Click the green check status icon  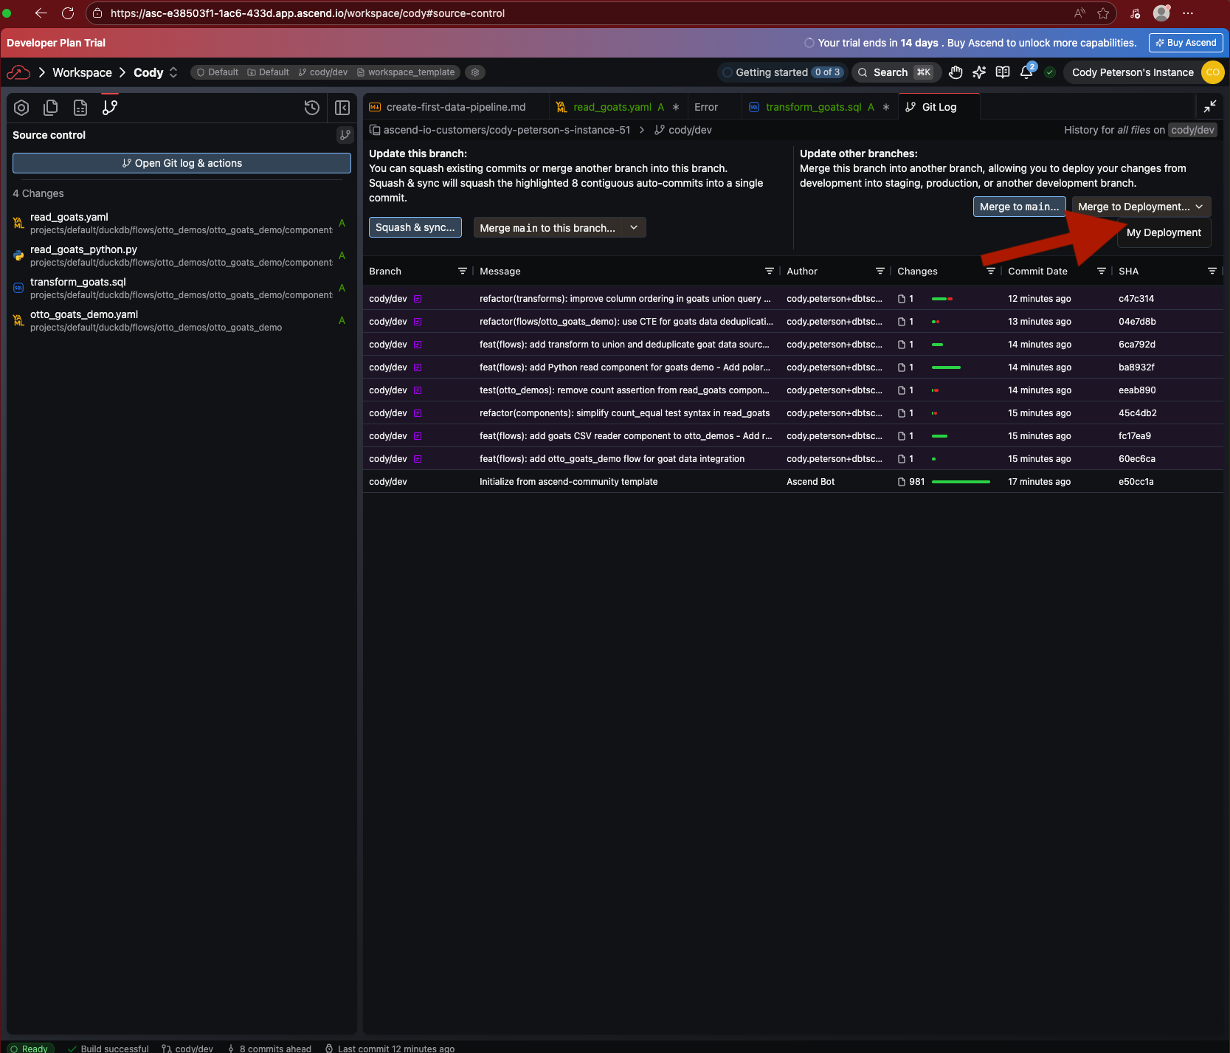1050,72
